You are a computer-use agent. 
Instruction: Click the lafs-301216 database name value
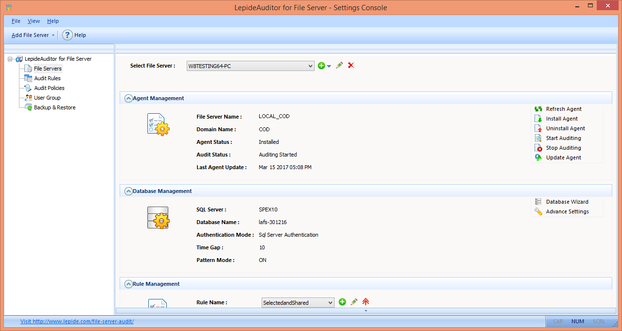pos(273,222)
